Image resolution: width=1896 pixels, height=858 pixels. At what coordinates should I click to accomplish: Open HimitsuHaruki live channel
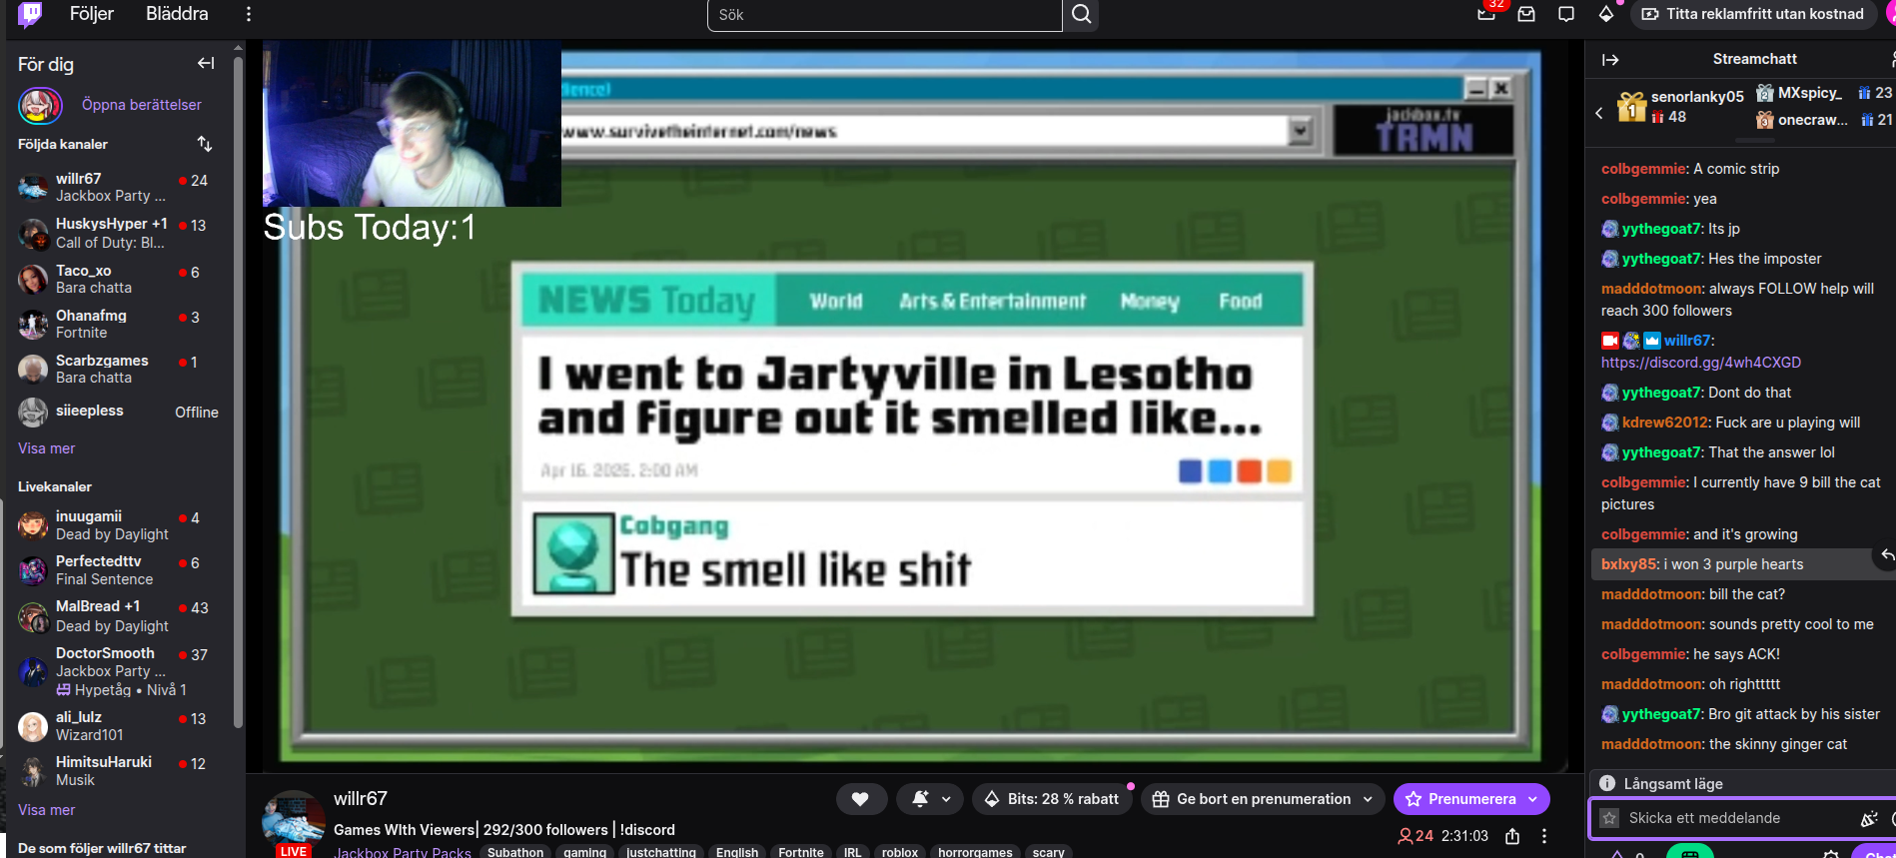point(118,771)
